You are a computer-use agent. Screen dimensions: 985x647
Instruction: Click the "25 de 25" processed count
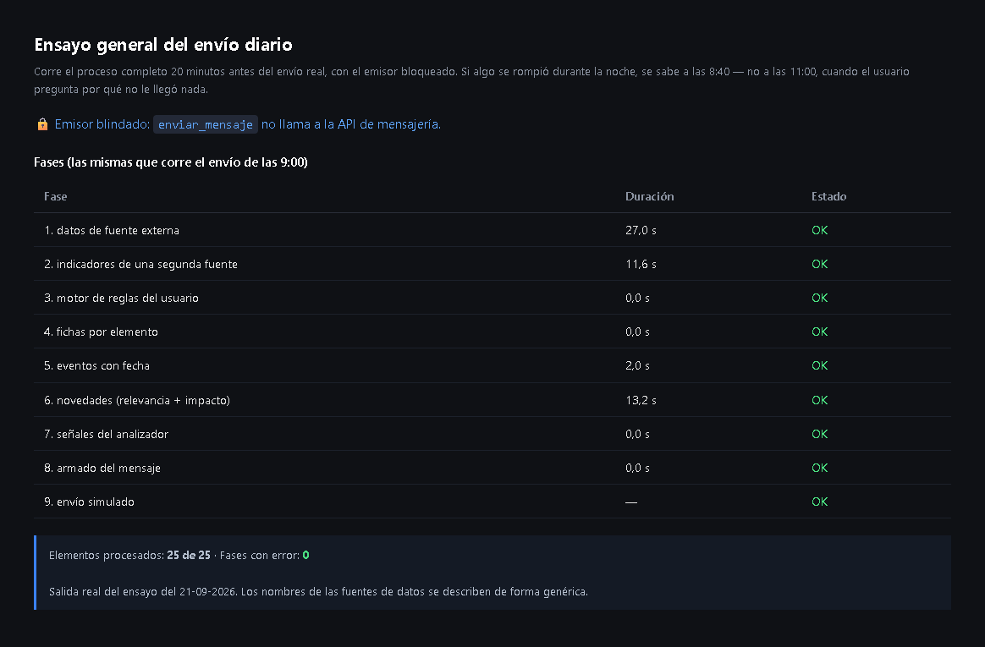(189, 556)
